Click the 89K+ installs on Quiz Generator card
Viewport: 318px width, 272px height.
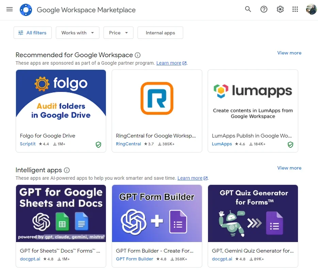click(257, 259)
